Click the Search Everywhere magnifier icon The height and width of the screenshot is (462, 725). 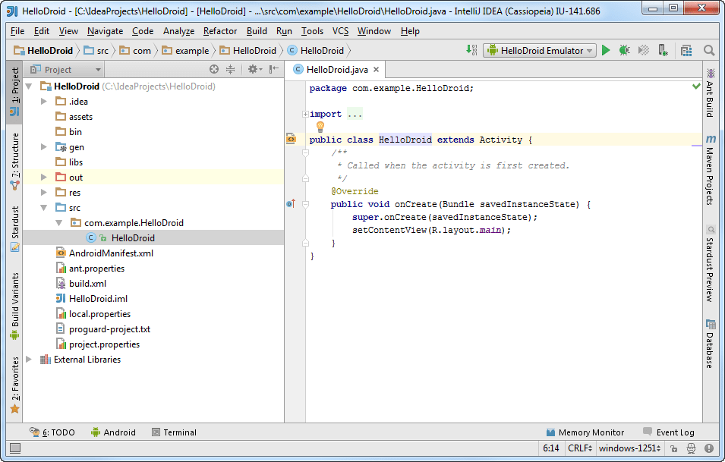pos(708,50)
